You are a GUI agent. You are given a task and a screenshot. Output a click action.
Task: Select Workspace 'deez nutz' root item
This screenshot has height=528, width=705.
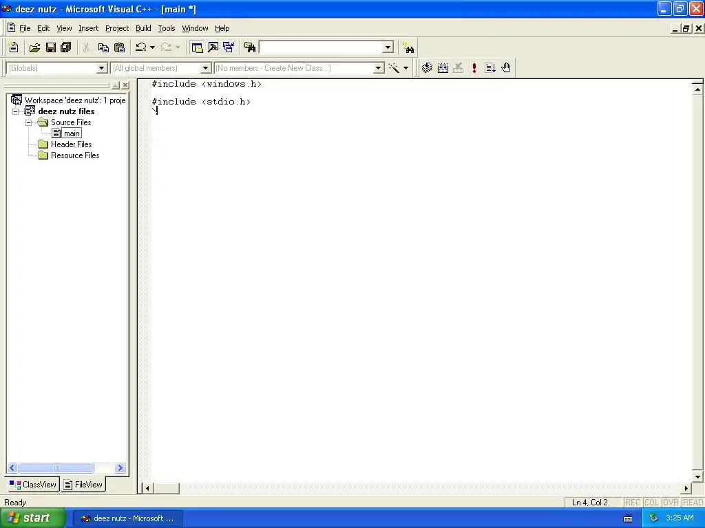tap(74, 100)
